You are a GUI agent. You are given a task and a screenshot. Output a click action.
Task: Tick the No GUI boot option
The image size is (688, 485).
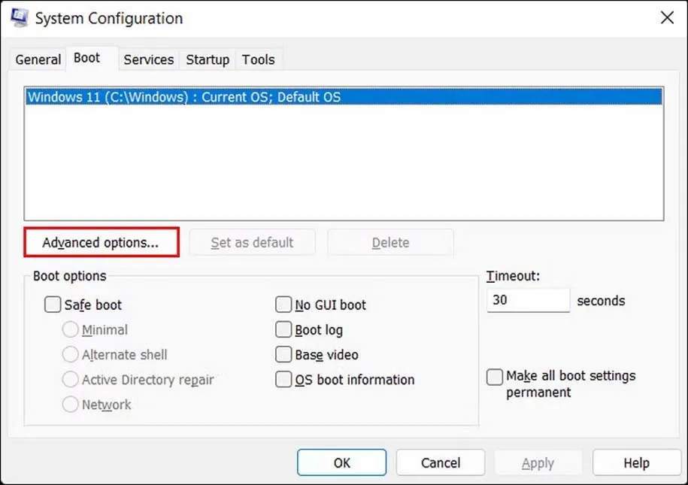tap(283, 305)
